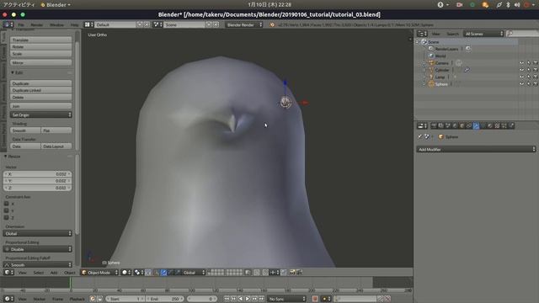539x303 pixels.
Task: Enable the Z constraint axis checkbox
Action: 6,217
